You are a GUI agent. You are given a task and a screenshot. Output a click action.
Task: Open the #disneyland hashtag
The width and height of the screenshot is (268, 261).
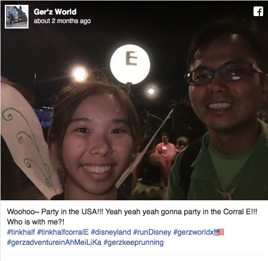111,232
